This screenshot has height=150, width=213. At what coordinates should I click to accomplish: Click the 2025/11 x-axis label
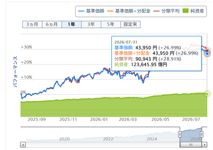68,119
